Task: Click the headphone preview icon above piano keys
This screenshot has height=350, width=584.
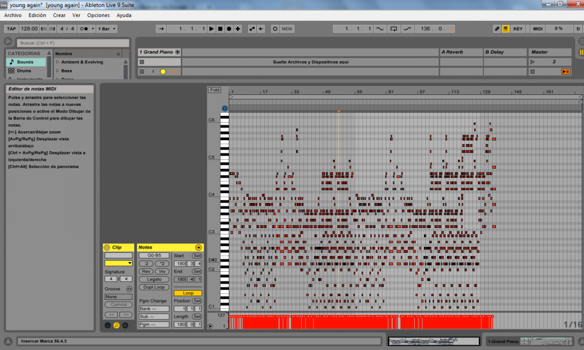Action: [224, 108]
